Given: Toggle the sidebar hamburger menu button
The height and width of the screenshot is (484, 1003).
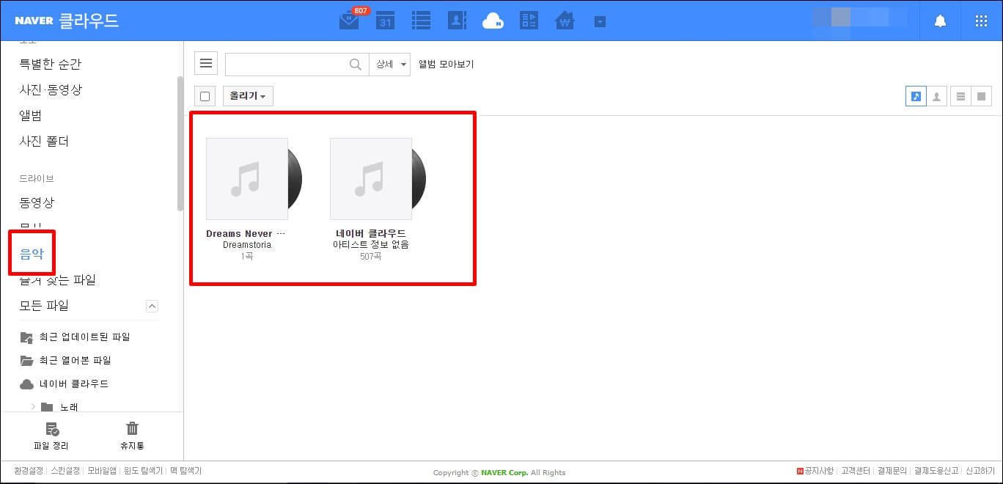Looking at the screenshot, I should pyautogui.click(x=206, y=64).
